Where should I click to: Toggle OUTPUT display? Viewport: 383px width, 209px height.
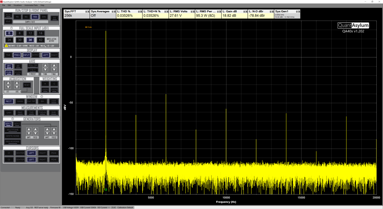click(36, 55)
